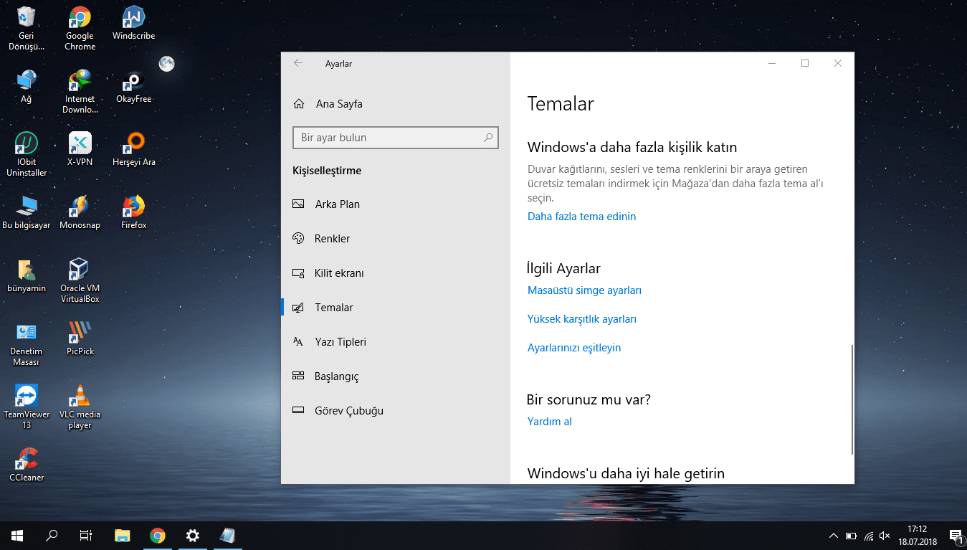Open taskbar search magnifier
Screen dimensions: 967x550
tap(52, 535)
